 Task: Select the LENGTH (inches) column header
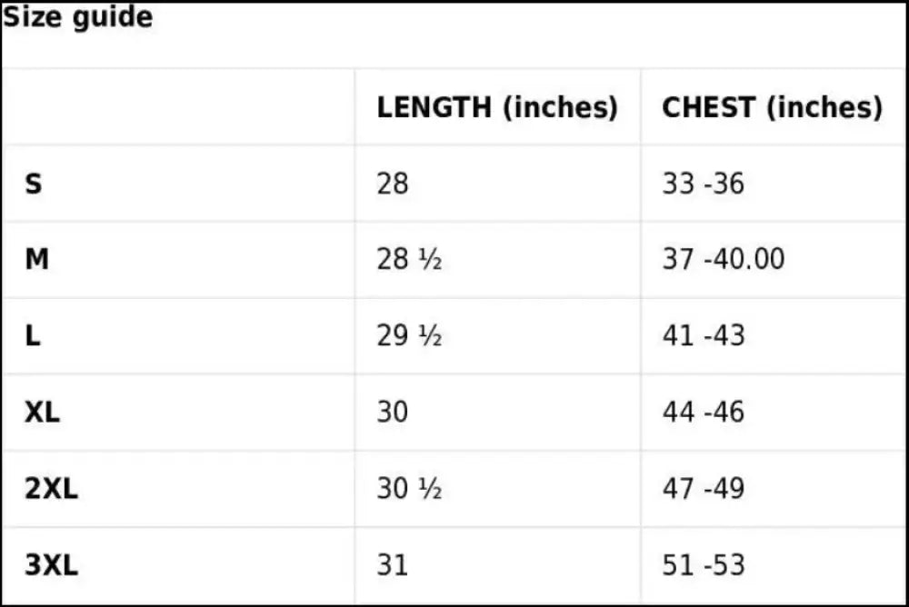click(497, 107)
